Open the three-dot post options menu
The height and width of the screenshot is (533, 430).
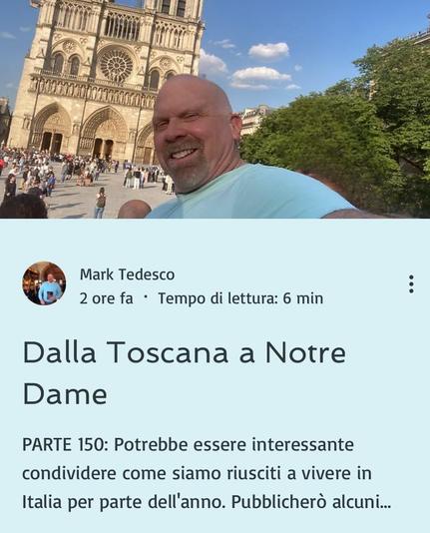[x=411, y=284]
